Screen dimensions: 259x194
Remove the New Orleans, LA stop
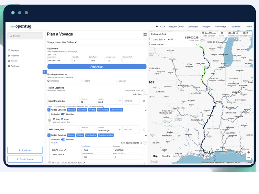144,101
